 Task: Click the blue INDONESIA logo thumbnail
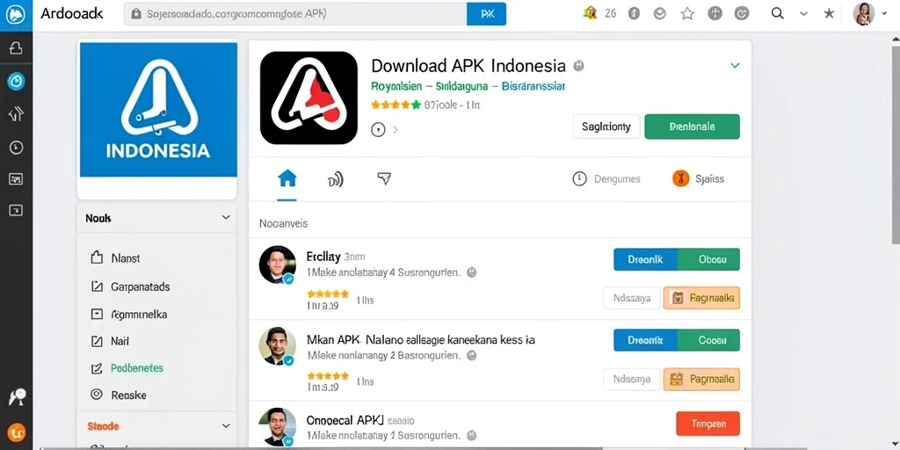click(158, 110)
